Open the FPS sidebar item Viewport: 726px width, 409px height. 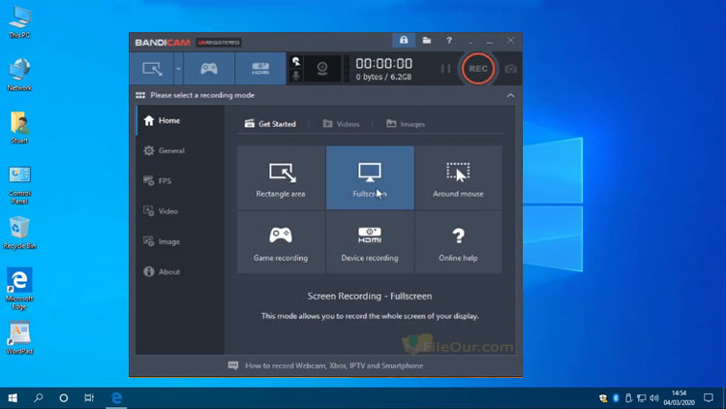coord(181,181)
